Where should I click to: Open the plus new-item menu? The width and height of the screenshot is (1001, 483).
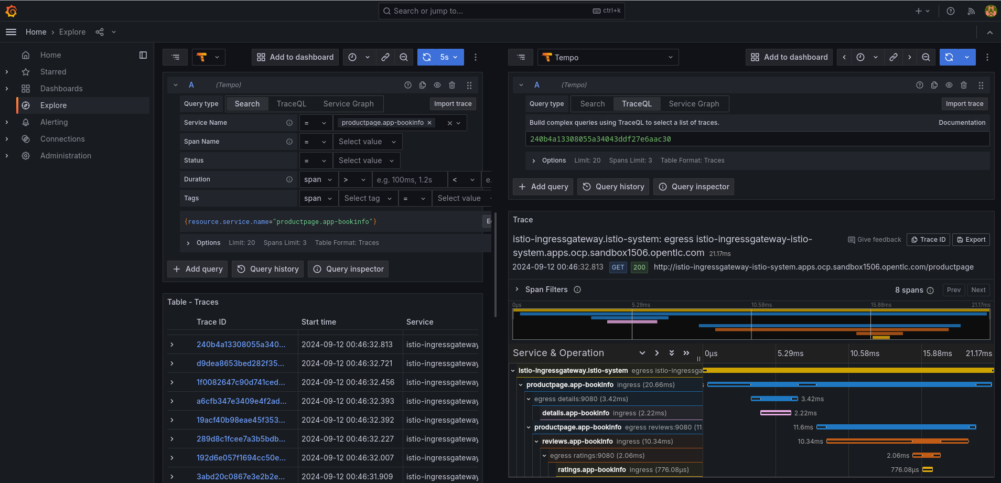922,11
